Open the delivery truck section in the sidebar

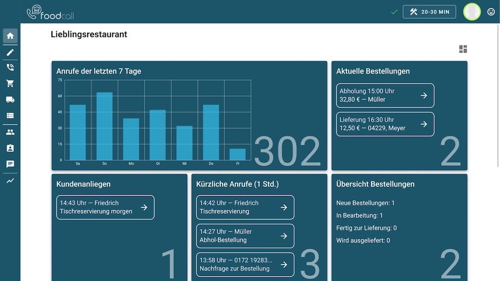tap(10, 99)
